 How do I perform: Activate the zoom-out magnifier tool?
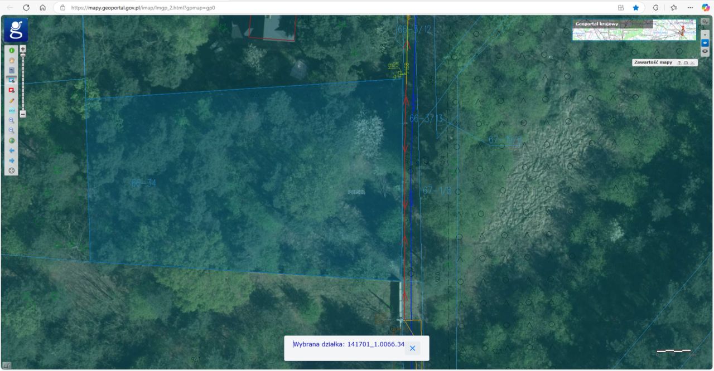point(12,130)
